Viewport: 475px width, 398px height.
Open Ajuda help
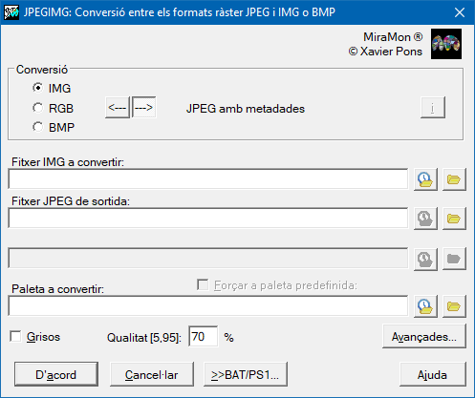pyautogui.click(x=433, y=374)
